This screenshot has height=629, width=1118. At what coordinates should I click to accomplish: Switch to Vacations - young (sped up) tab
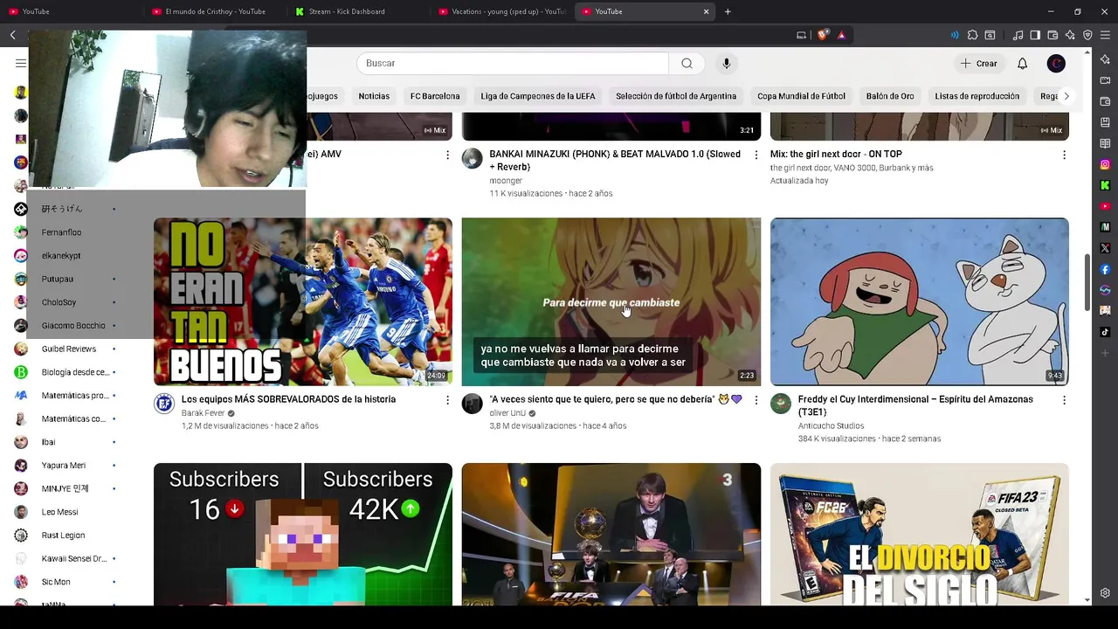[x=502, y=11]
